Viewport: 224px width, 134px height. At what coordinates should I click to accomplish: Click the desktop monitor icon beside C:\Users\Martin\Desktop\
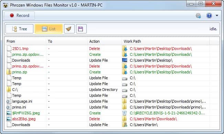coord(125,60)
